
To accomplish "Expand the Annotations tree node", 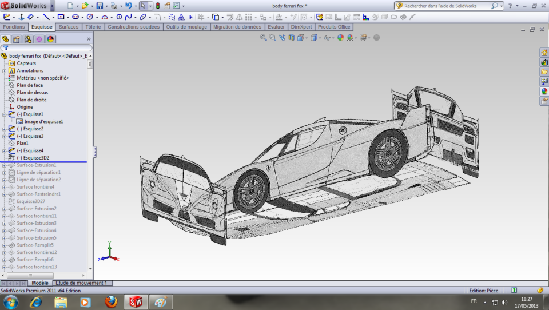I will tap(4, 71).
